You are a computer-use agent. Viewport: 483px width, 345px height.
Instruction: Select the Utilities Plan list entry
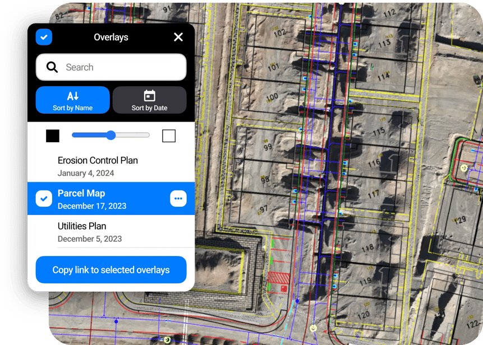tap(111, 231)
